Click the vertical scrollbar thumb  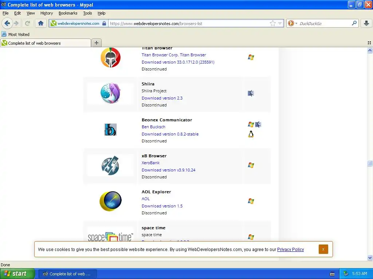pyautogui.click(x=370, y=163)
